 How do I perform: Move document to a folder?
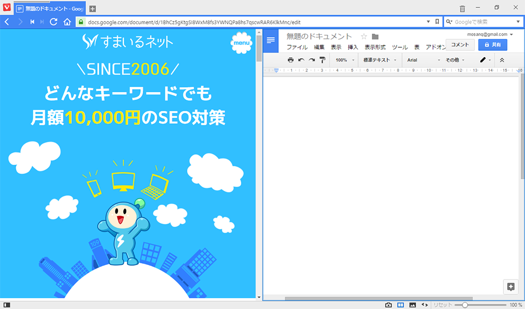tap(375, 36)
